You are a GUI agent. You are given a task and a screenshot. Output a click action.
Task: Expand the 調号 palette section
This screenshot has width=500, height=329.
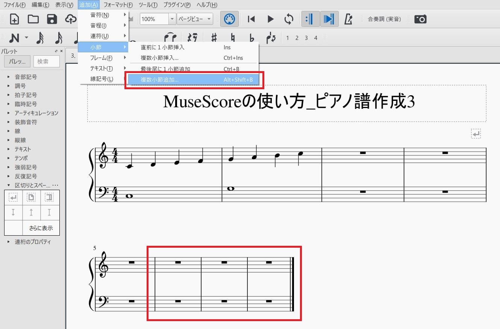(x=20, y=86)
